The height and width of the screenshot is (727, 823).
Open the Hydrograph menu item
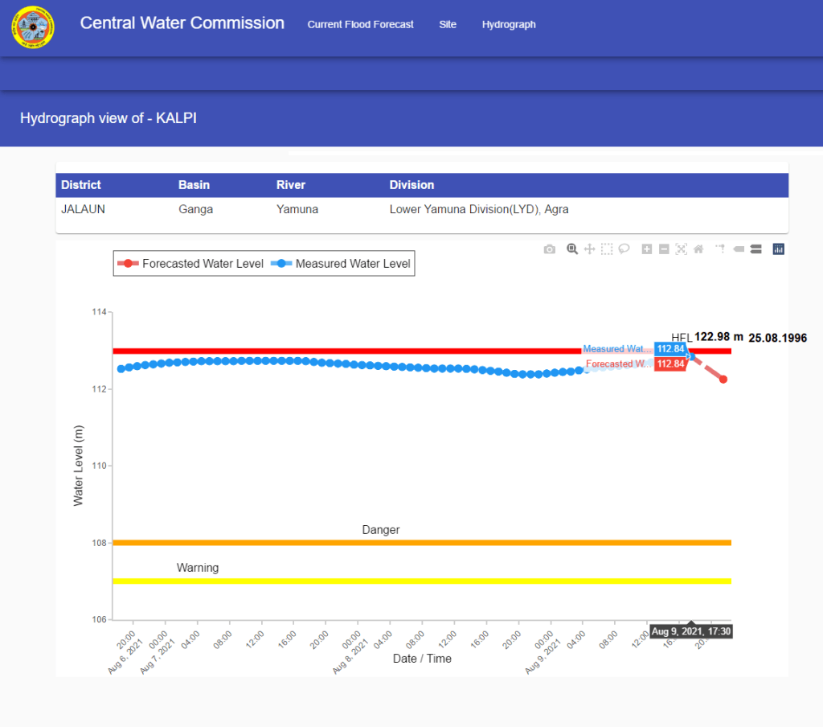tap(509, 25)
